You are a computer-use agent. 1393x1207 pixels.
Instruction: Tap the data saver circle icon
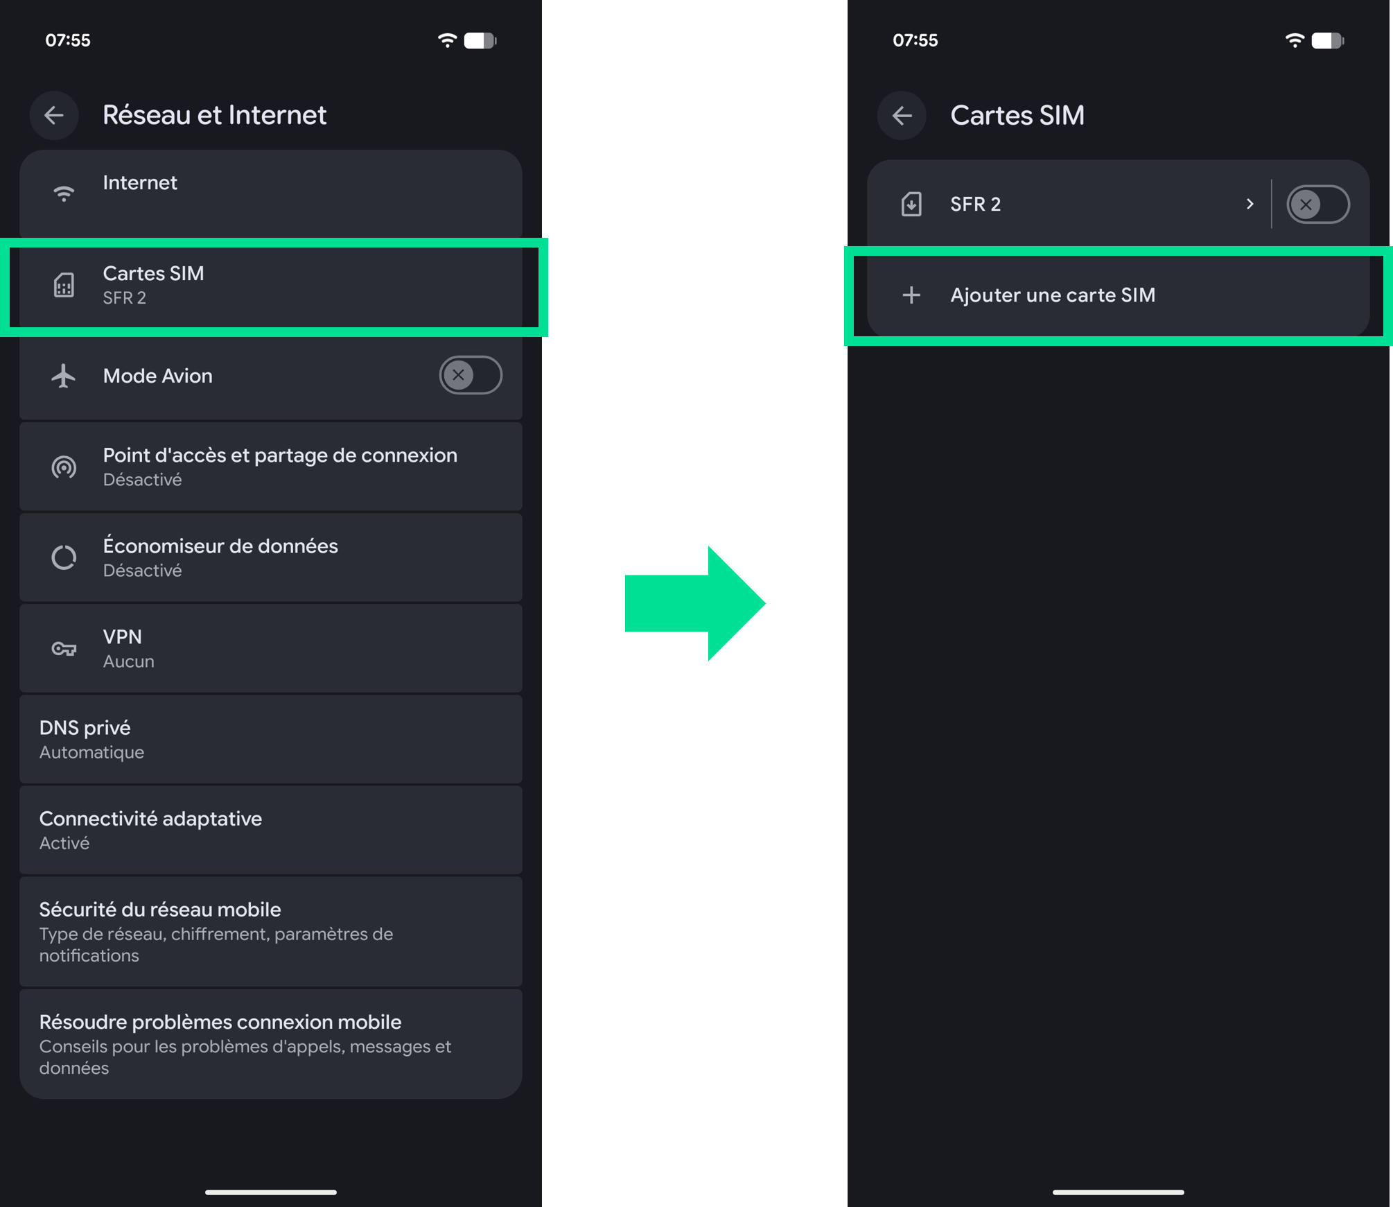coord(64,557)
